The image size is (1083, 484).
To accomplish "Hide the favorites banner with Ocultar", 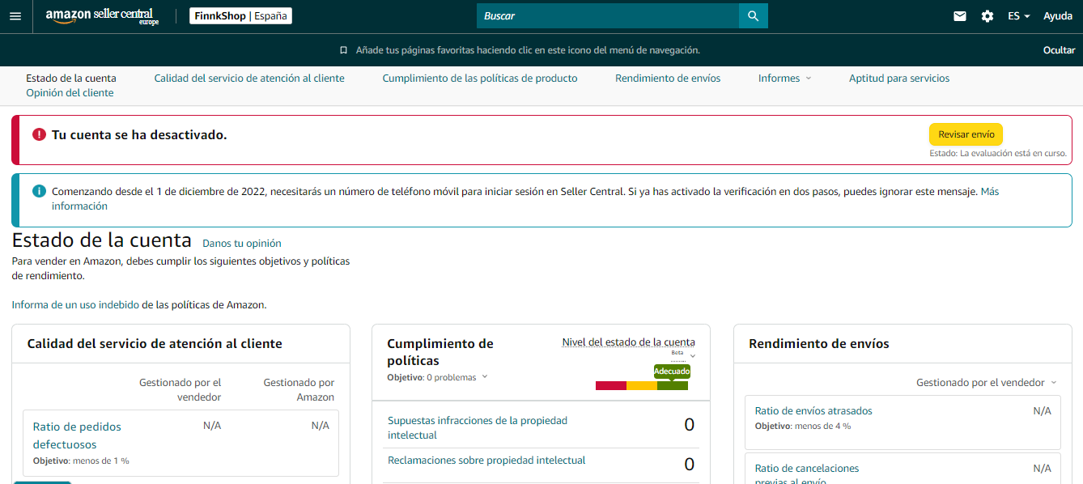I will click(x=1059, y=50).
